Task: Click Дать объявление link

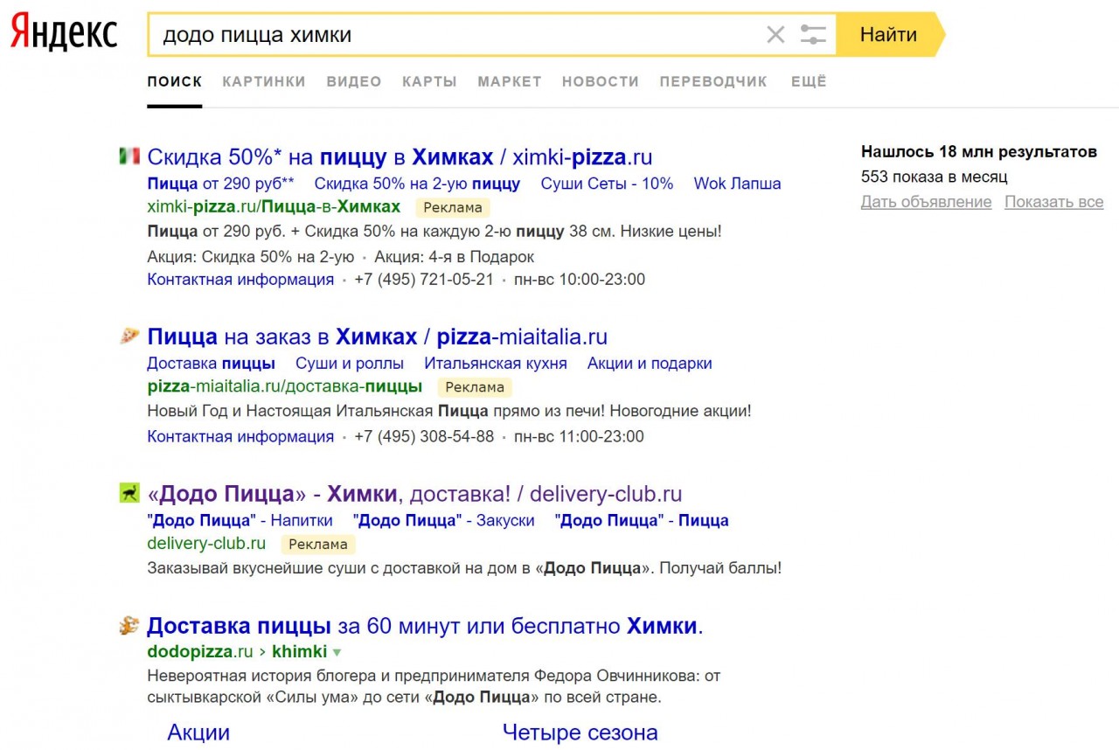Action: 927,202
